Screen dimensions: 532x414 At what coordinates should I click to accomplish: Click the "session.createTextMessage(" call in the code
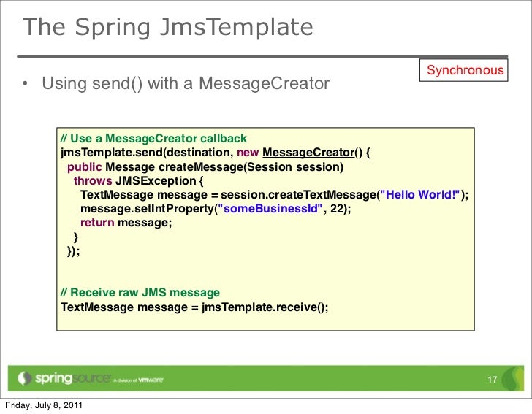point(300,195)
